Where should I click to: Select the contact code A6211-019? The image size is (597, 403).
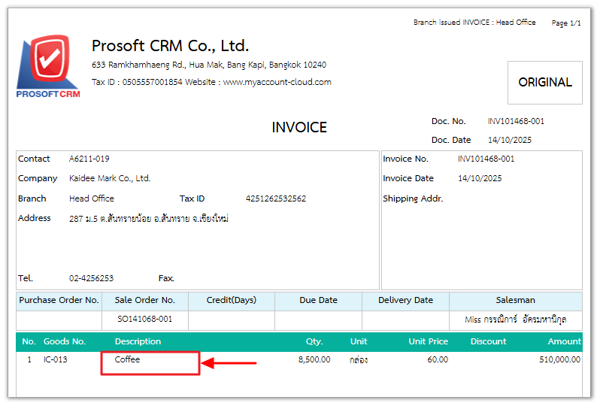click(89, 159)
